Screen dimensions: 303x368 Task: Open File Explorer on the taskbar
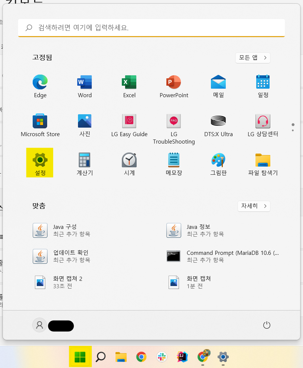pos(121,357)
